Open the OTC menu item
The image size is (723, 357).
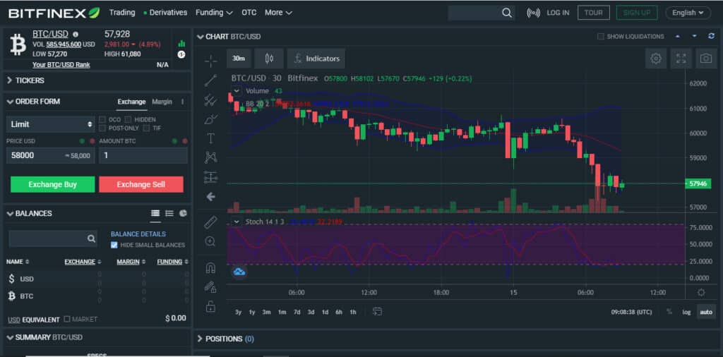(x=249, y=13)
